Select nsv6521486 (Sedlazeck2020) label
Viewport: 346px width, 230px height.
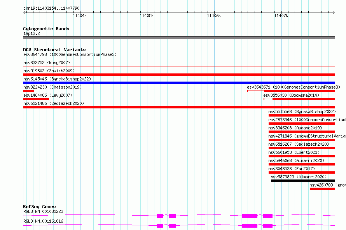(54, 103)
